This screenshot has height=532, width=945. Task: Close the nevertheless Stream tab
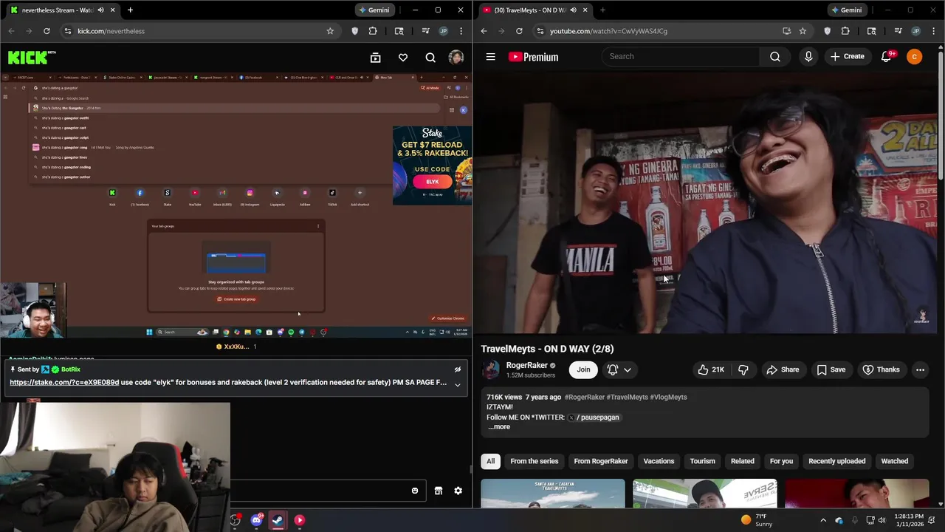tap(113, 10)
